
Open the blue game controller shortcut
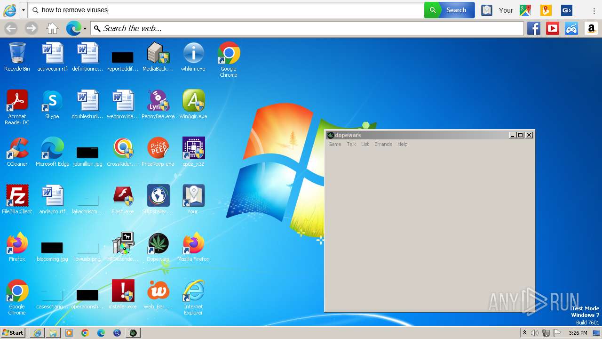coord(571,28)
